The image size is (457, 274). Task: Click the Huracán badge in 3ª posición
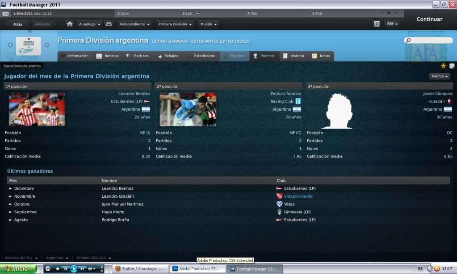coord(449,101)
